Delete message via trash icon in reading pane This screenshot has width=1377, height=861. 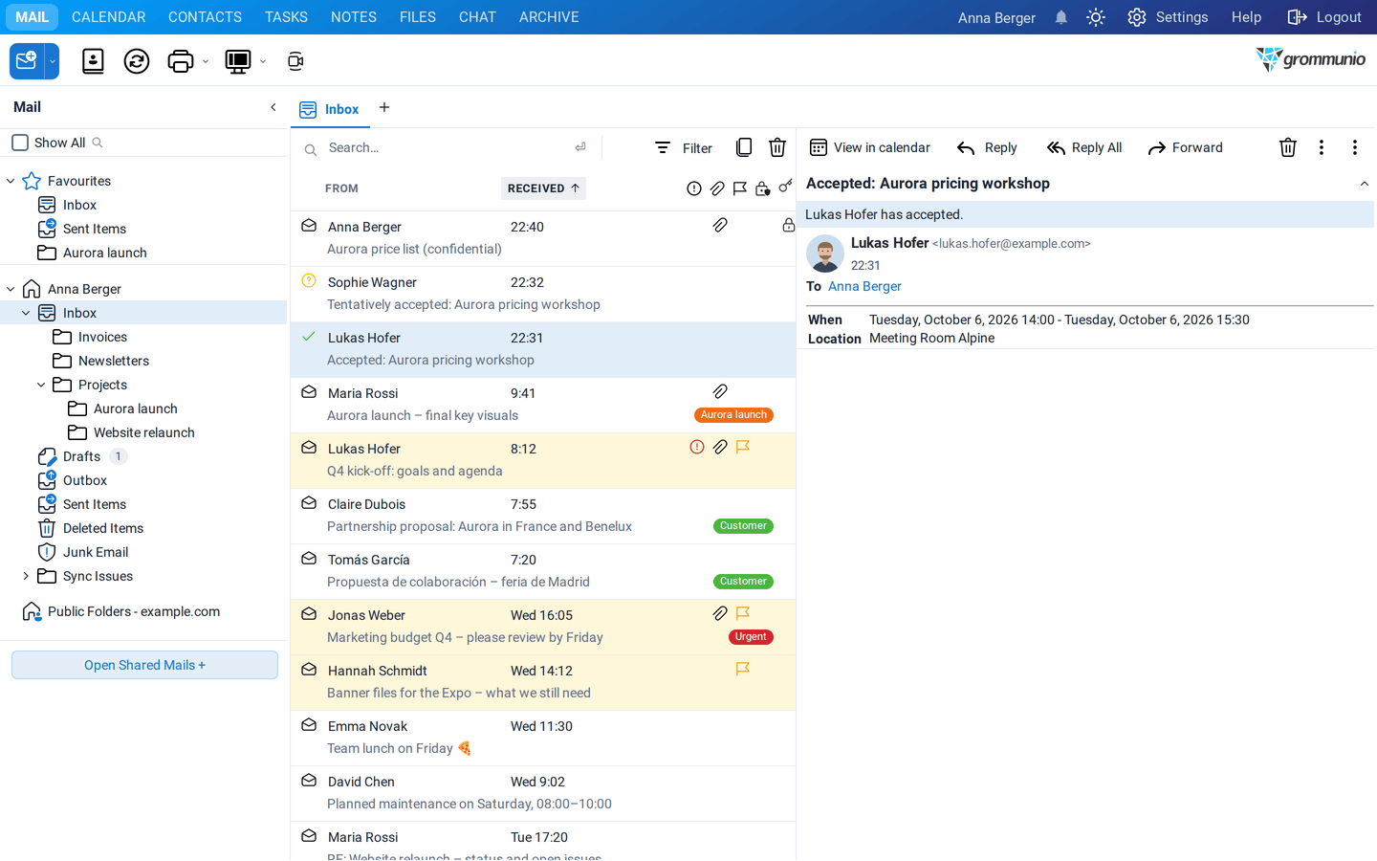tap(1288, 147)
